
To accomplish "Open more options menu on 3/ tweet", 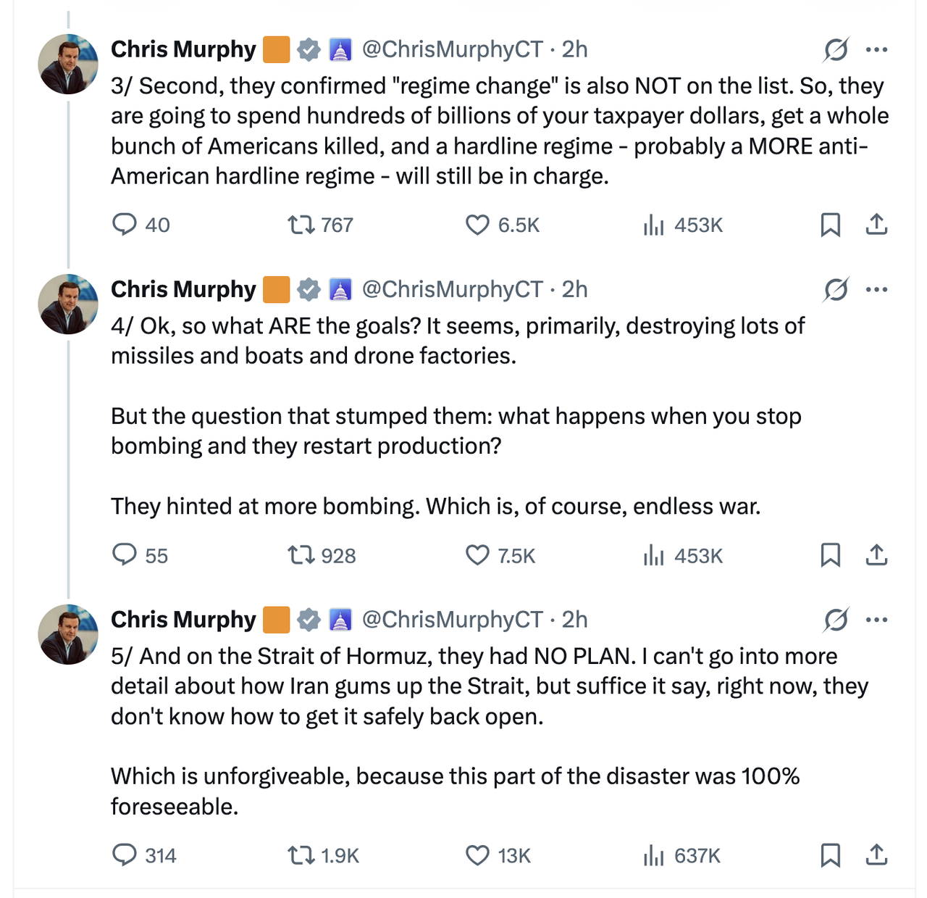I will click(876, 49).
